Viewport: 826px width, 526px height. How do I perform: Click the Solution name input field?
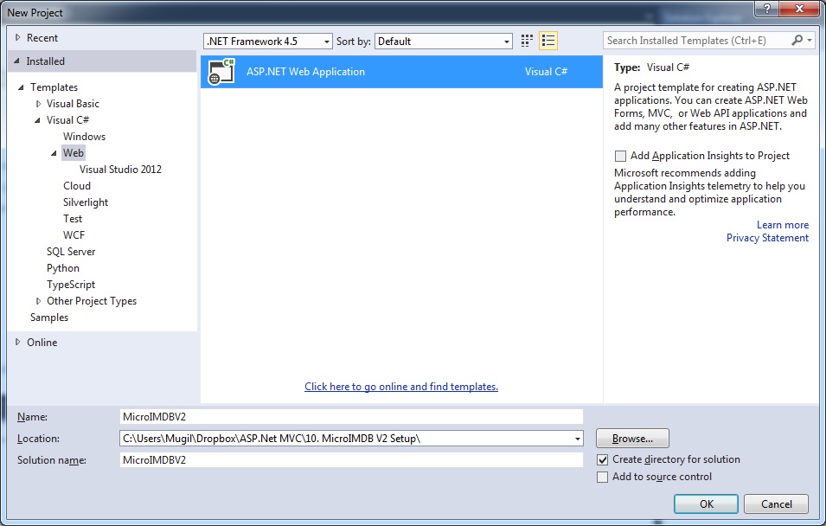point(351,460)
